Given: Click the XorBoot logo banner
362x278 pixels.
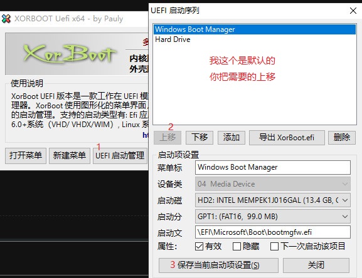Looking at the screenshot, I should pyautogui.click(x=77, y=54).
